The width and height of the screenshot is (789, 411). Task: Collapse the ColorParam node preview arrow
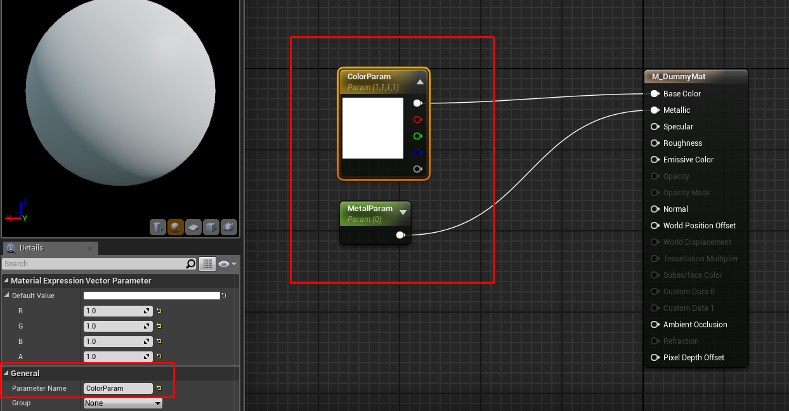[x=420, y=82]
